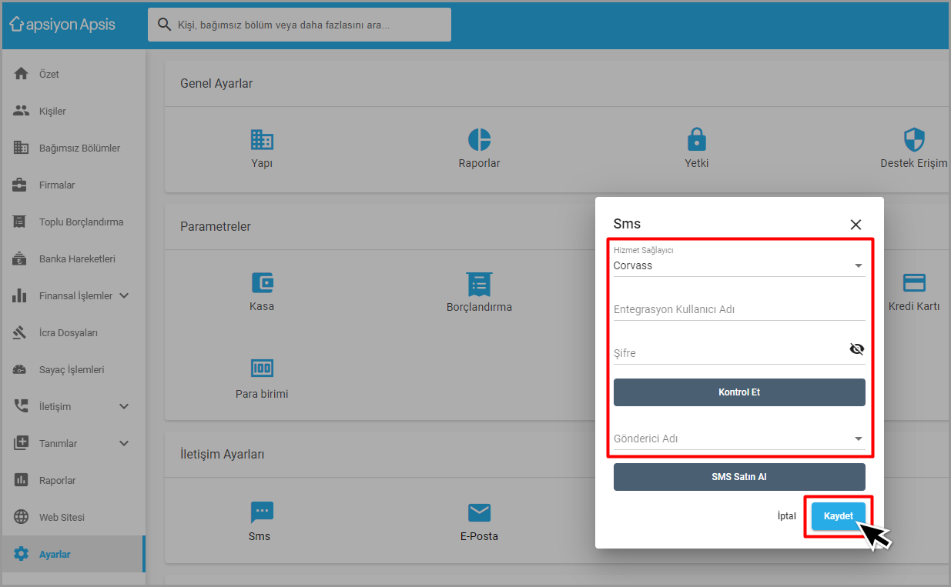Image resolution: width=951 pixels, height=587 pixels.
Task: Click the Firmalar briefcase icon
Action: click(x=21, y=185)
